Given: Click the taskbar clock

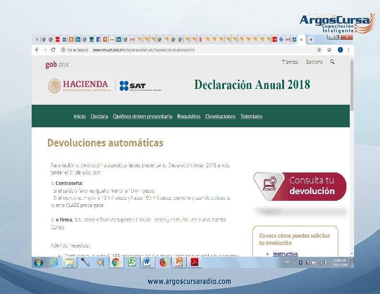Looking at the screenshot, I should coord(340,262).
